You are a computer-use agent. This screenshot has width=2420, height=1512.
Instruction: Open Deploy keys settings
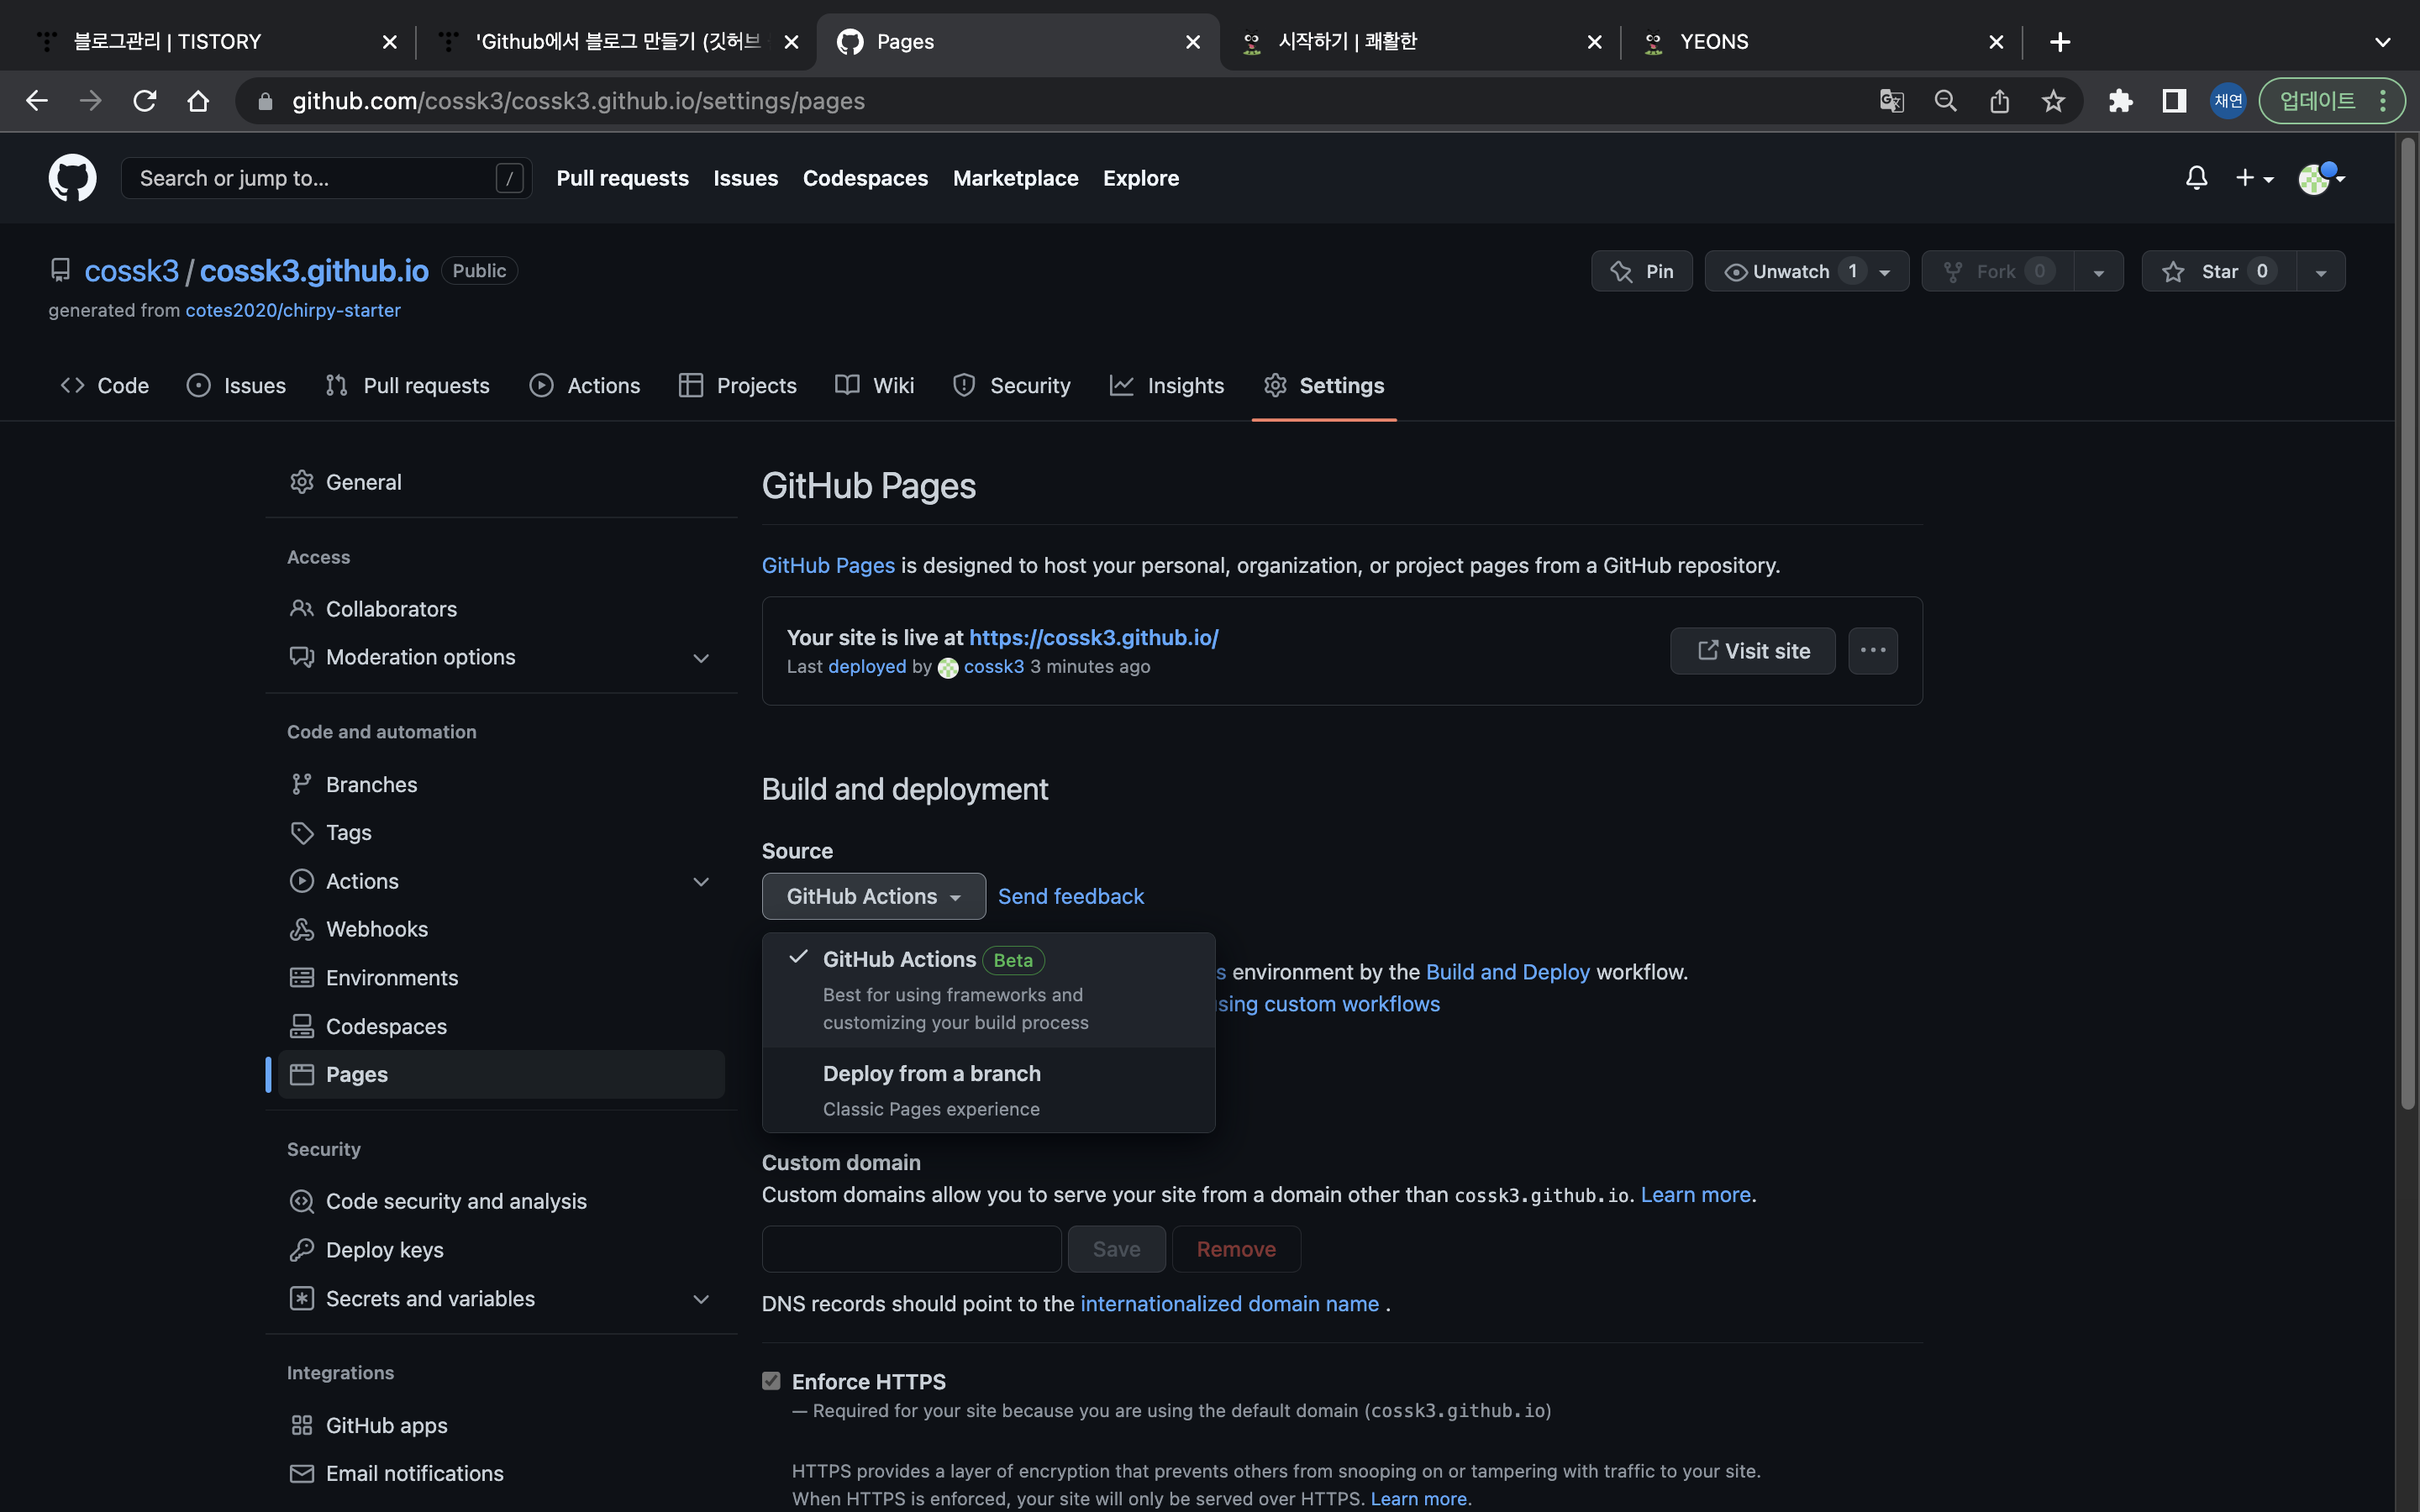501,1250
